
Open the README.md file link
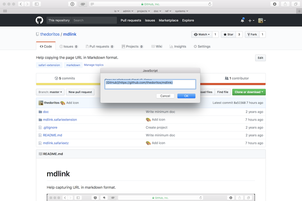click(x=53, y=135)
